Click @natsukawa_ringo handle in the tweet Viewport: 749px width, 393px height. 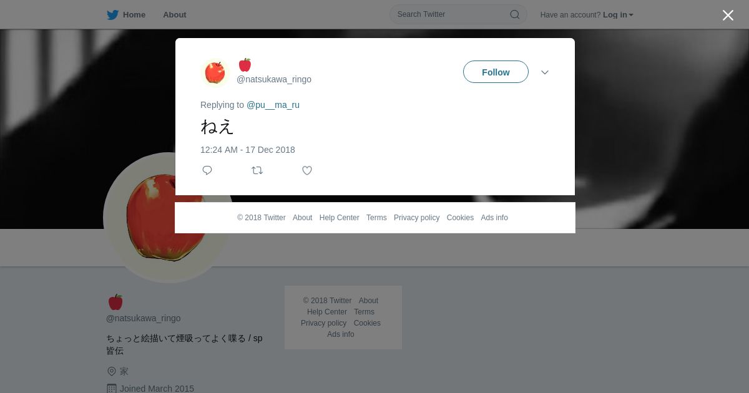pos(274,79)
